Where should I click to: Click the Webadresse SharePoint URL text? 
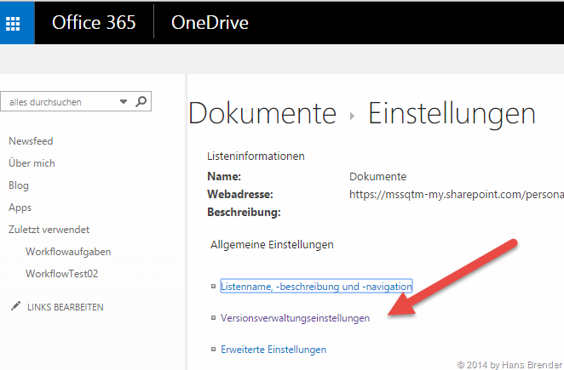456,195
